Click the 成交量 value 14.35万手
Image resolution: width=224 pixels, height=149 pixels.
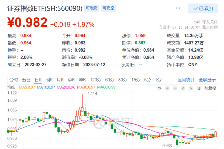(x=194, y=36)
